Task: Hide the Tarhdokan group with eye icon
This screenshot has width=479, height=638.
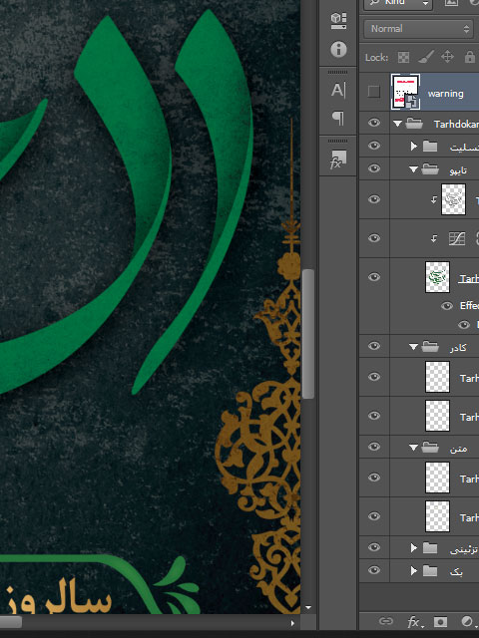Action: coord(374,123)
